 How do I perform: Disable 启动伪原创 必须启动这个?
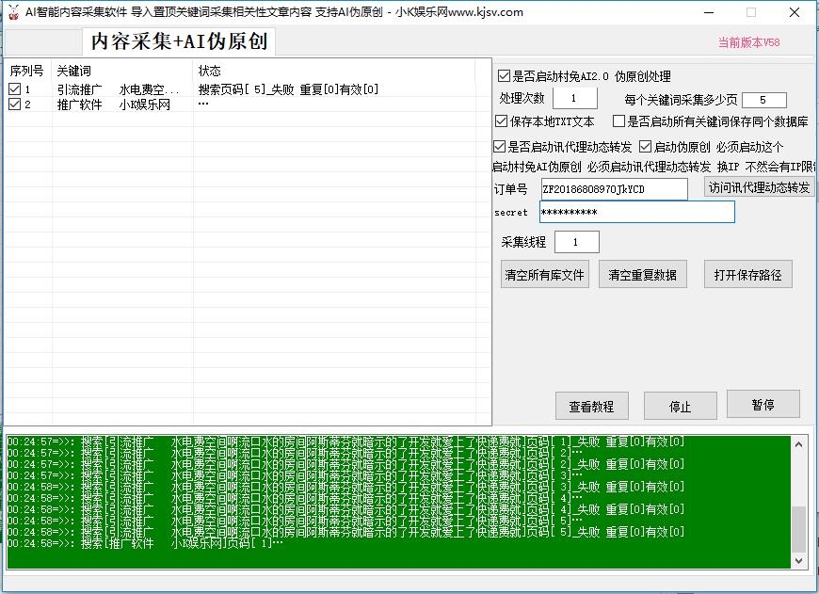pos(646,147)
